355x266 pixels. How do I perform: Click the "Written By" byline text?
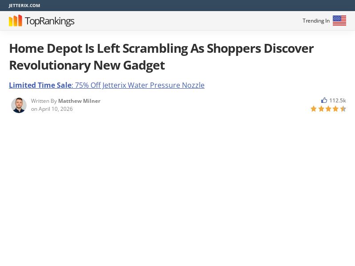click(44, 101)
